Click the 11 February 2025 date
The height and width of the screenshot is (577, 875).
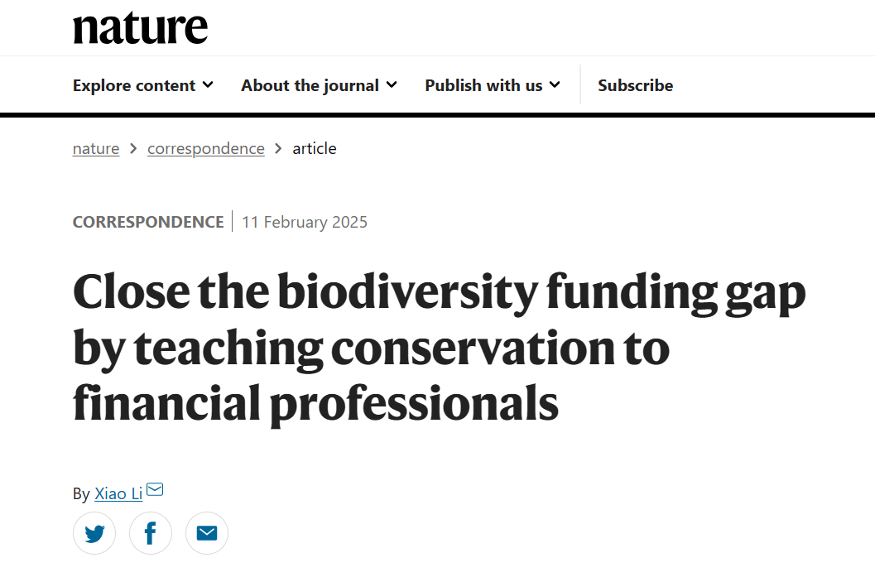click(305, 222)
